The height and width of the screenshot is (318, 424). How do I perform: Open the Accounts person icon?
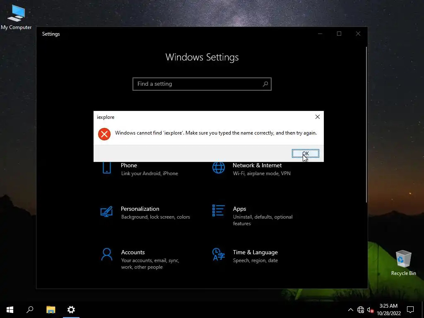coord(107,254)
